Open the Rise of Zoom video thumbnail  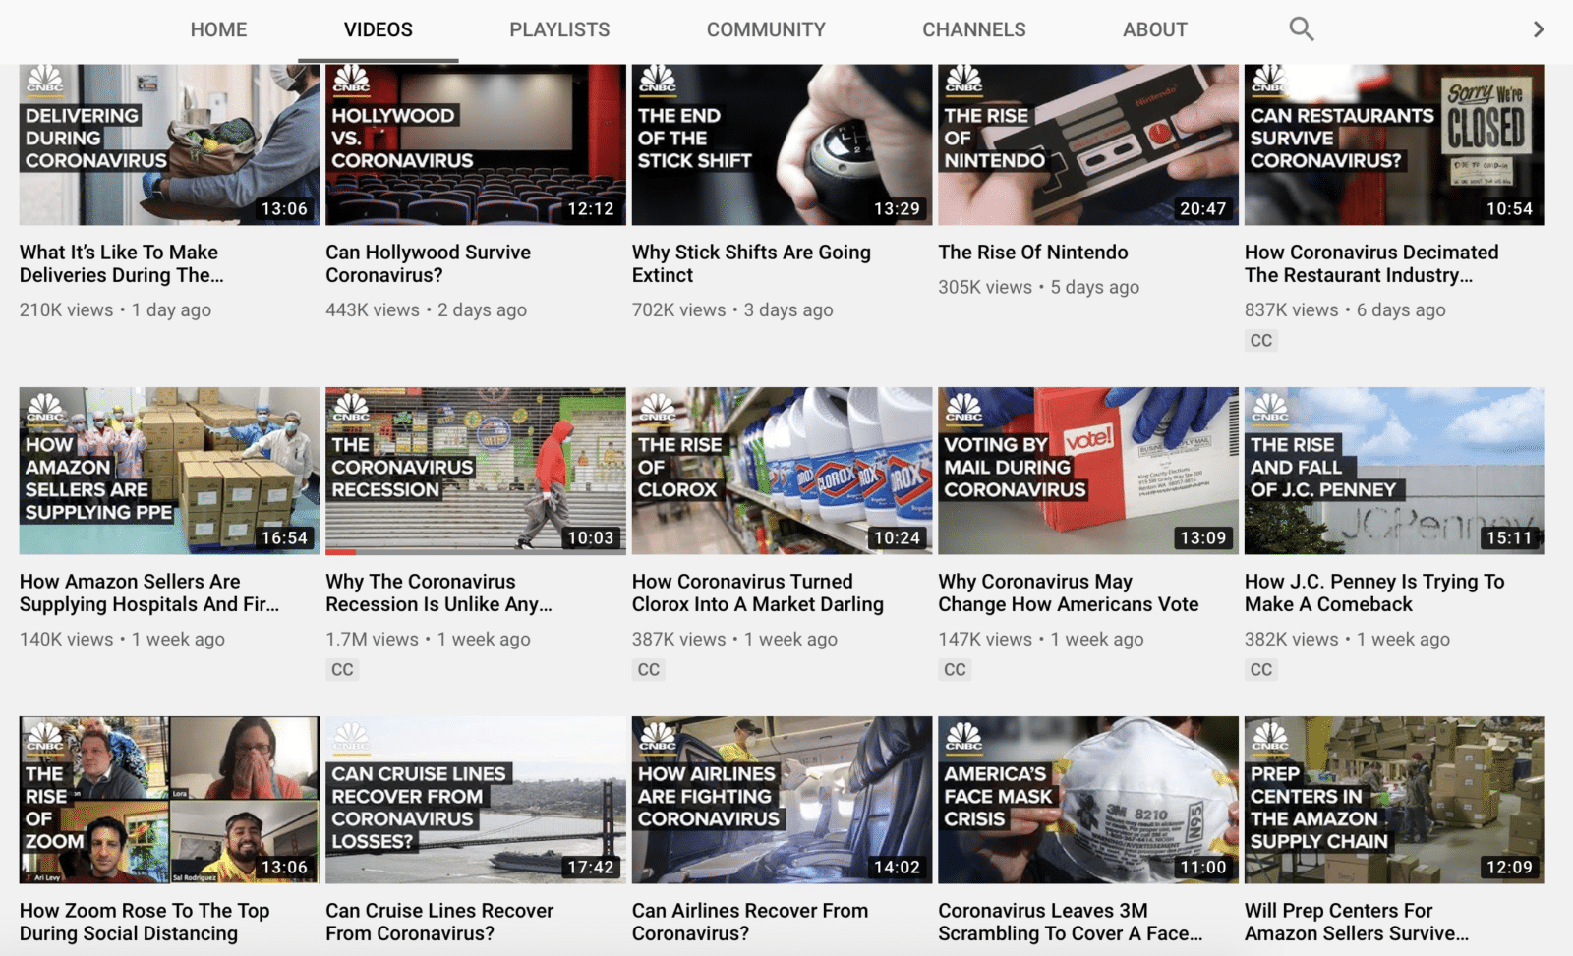pyautogui.click(x=169, y=800)
